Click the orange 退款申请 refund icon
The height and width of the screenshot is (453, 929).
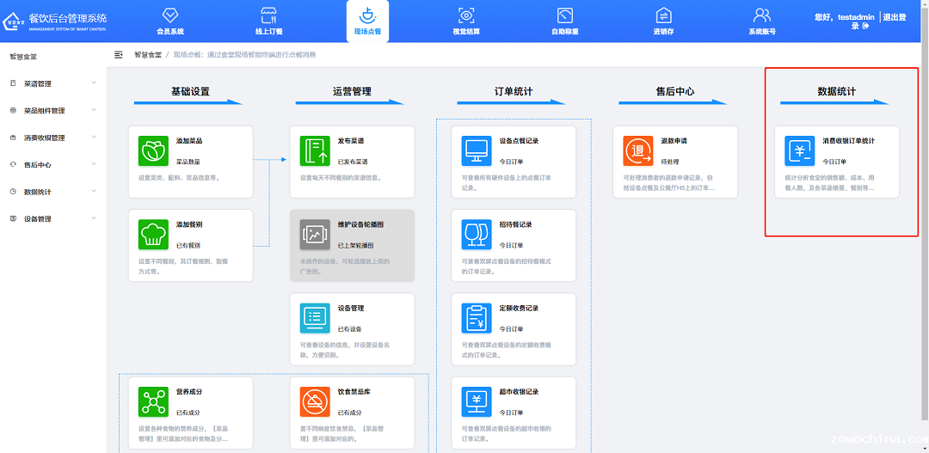click(638, 150)
